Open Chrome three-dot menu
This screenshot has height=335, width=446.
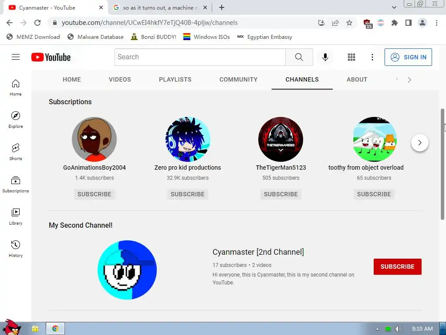point(436,23)
